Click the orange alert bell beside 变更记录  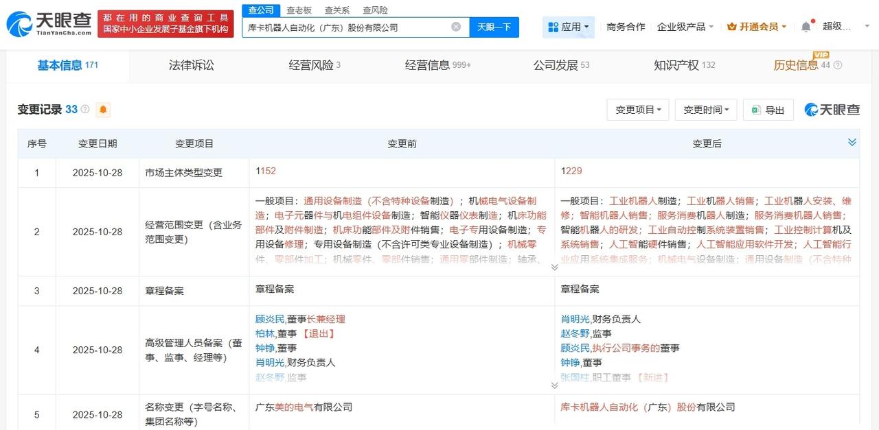click(103, 110)
